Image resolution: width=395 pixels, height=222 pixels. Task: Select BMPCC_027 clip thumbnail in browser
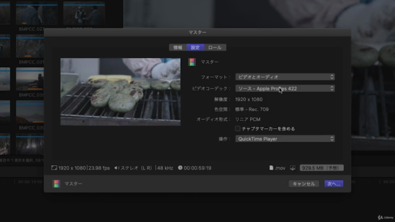[36, 13]
